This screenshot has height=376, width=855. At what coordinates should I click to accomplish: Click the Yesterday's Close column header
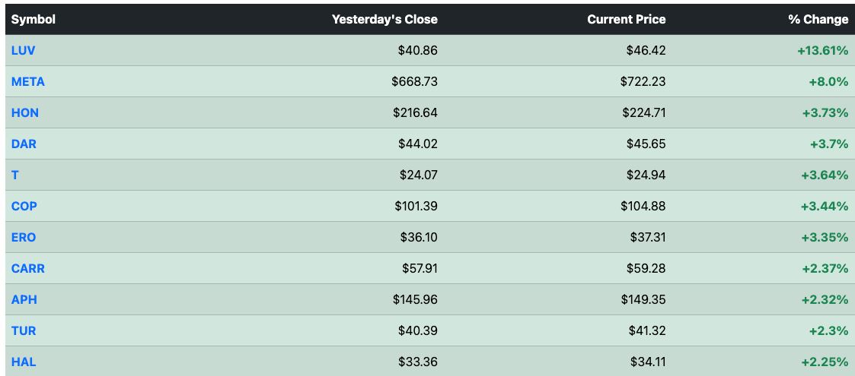pos(384,20)
